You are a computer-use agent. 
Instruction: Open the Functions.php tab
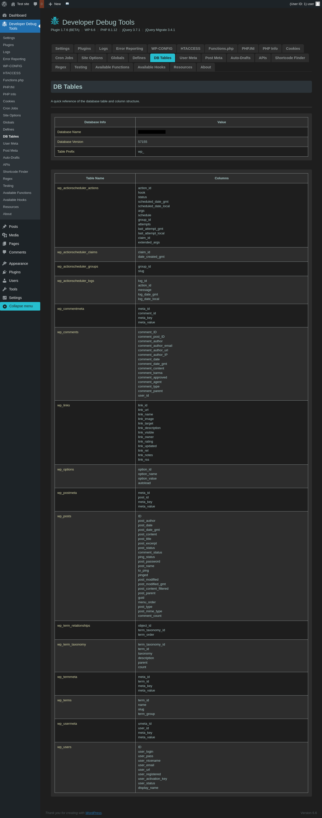(221, 49)
